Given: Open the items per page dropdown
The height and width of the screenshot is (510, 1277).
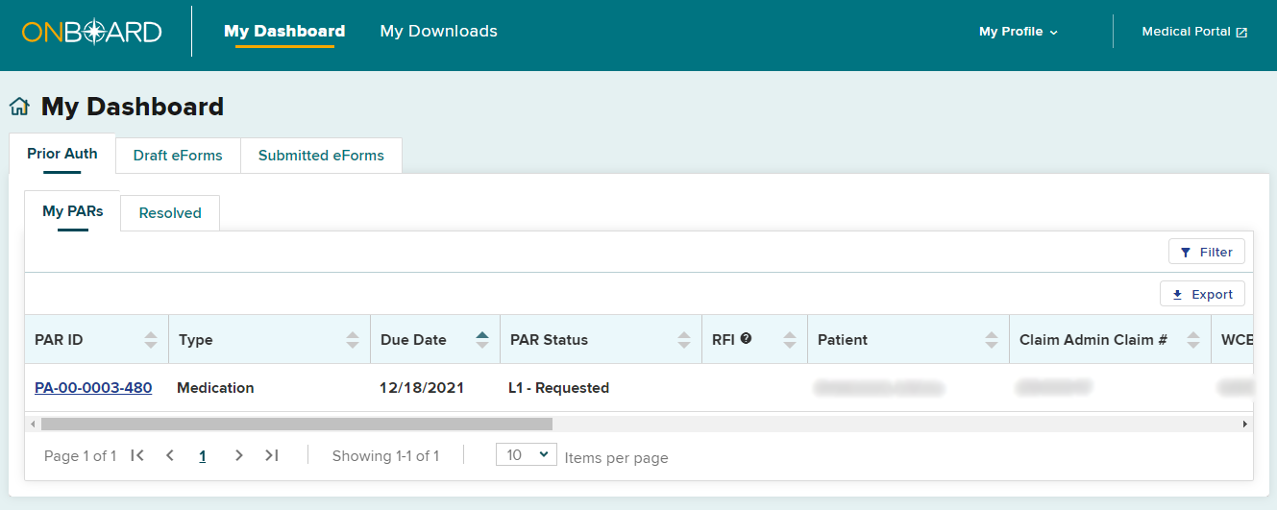Looking at the screenshot, I should [x=527, y=454].
